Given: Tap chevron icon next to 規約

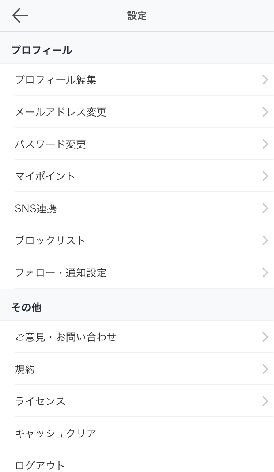Looking at the screenshot, I should (265, 369).
